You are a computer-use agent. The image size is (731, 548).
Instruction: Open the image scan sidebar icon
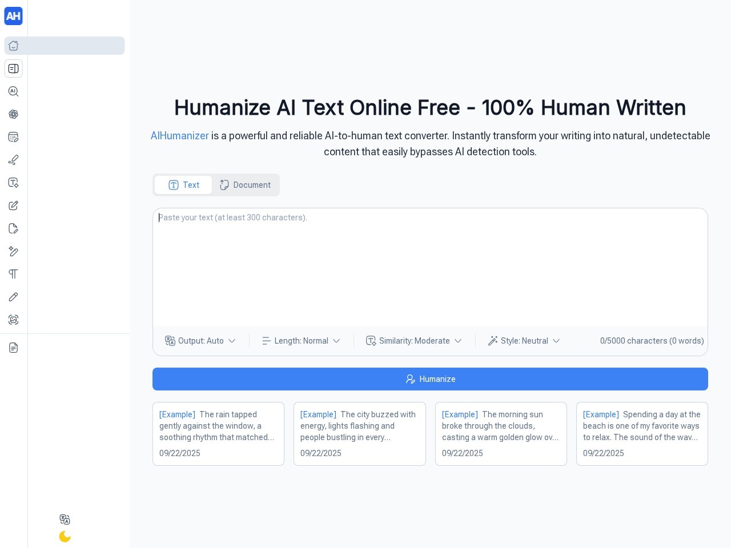[13, 320]
